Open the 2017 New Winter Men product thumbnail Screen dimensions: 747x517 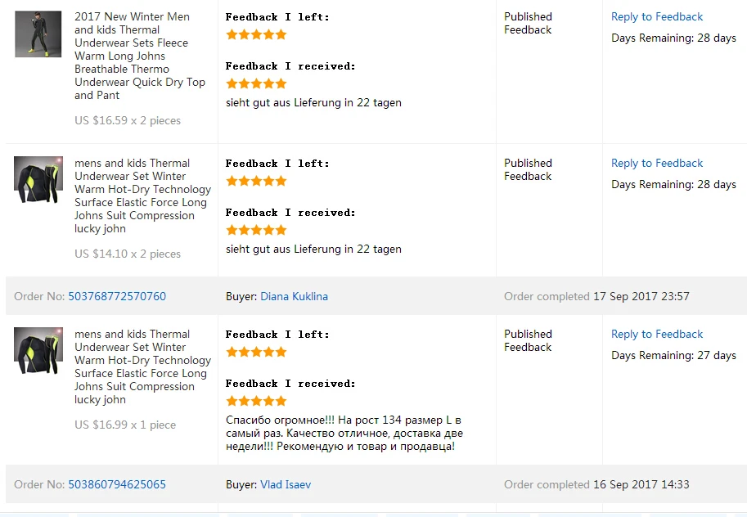coord(38,34)
